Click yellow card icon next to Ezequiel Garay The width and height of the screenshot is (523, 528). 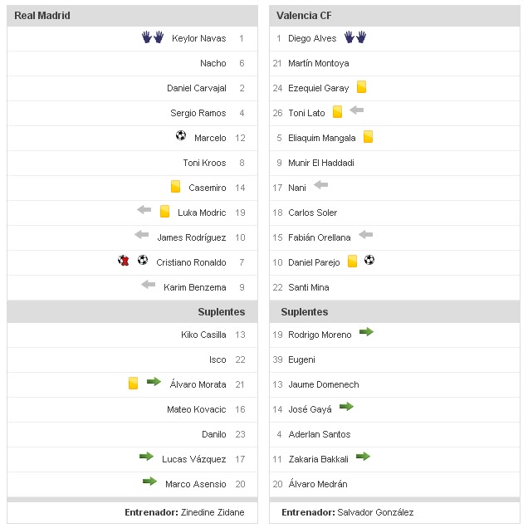362,86
